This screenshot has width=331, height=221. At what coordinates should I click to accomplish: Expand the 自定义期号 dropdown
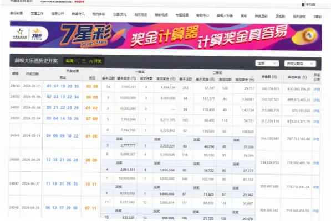pos(300,64)
